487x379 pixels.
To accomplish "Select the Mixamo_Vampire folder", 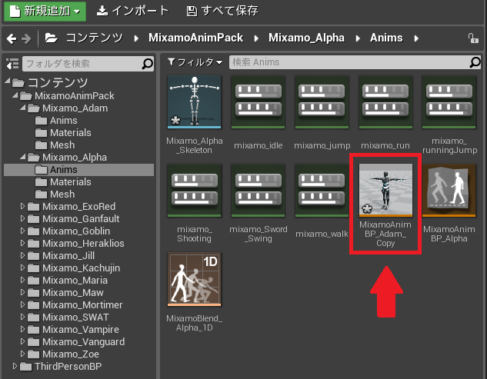I will [73, 329].
